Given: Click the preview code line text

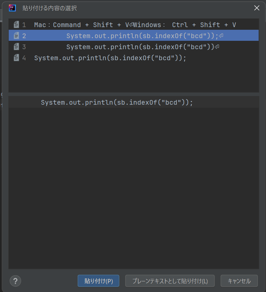Looking at the screenshot, I should pyautogui.click(x=117, y=102).
